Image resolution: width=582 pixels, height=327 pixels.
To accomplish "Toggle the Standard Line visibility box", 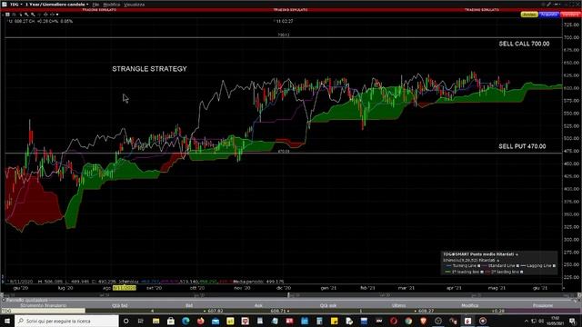I will click(517, 266).
